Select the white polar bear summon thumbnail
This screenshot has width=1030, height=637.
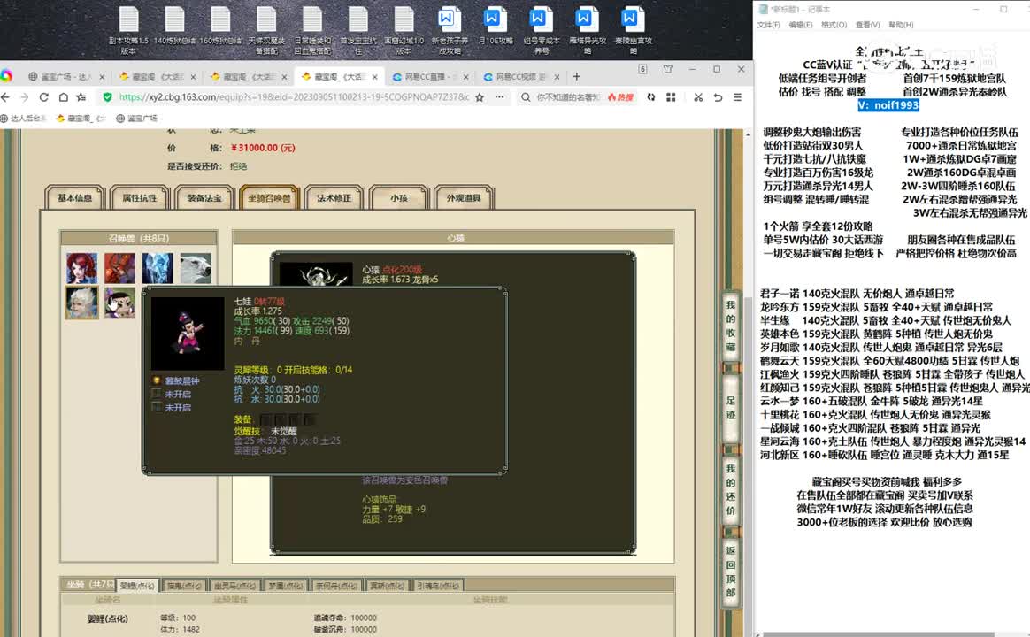click(x=196, y=268)
